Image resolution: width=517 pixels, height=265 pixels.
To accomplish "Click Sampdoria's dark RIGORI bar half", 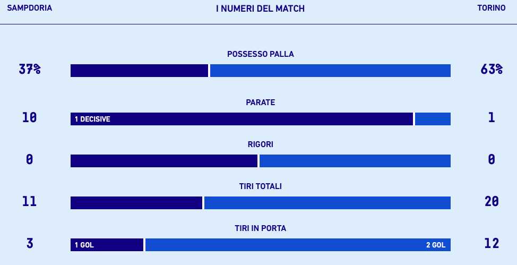I will (x=163, y=161).
